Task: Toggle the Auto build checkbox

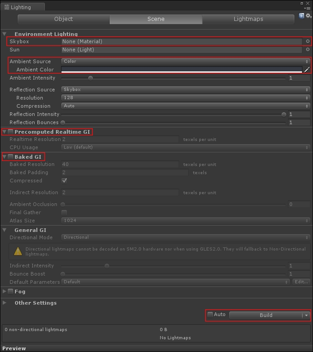Action: pos(210,315)
